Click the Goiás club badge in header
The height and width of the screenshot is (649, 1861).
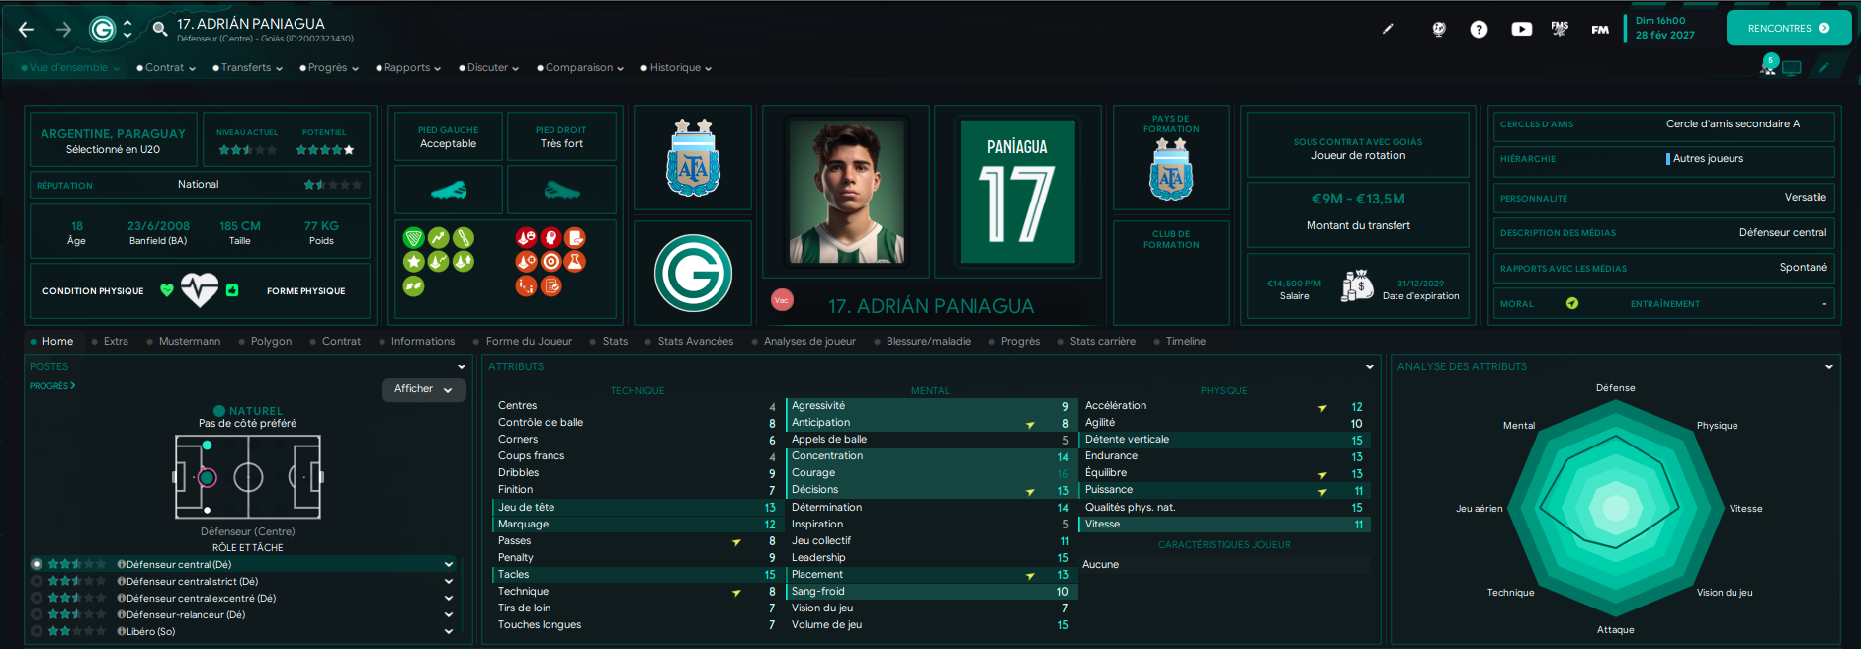click(102, 30)
